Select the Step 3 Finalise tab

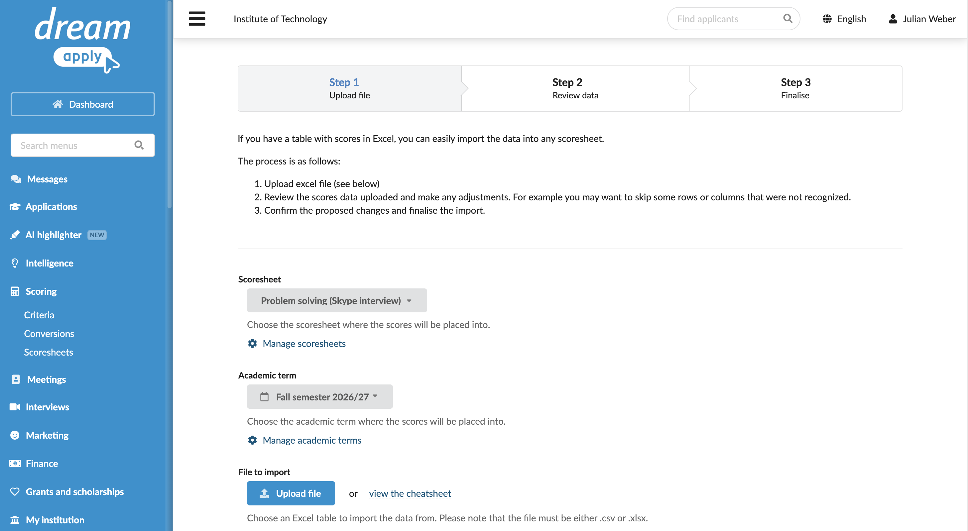(795, 88)
